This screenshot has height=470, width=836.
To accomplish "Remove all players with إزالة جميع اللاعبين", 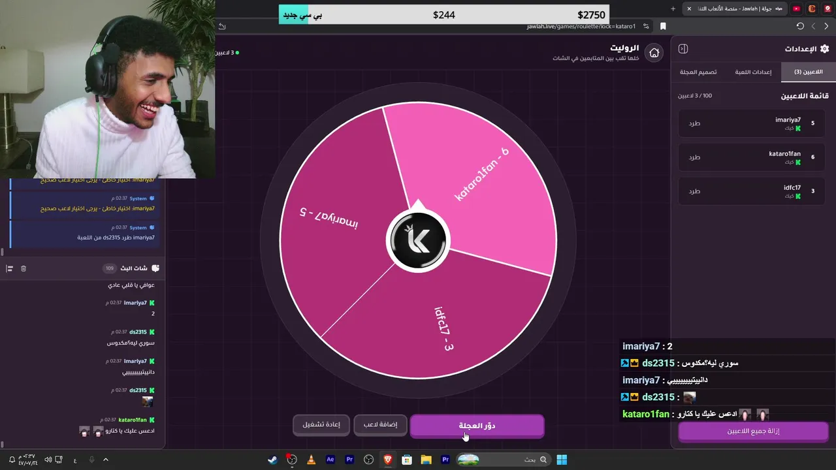I will point(753,431).
